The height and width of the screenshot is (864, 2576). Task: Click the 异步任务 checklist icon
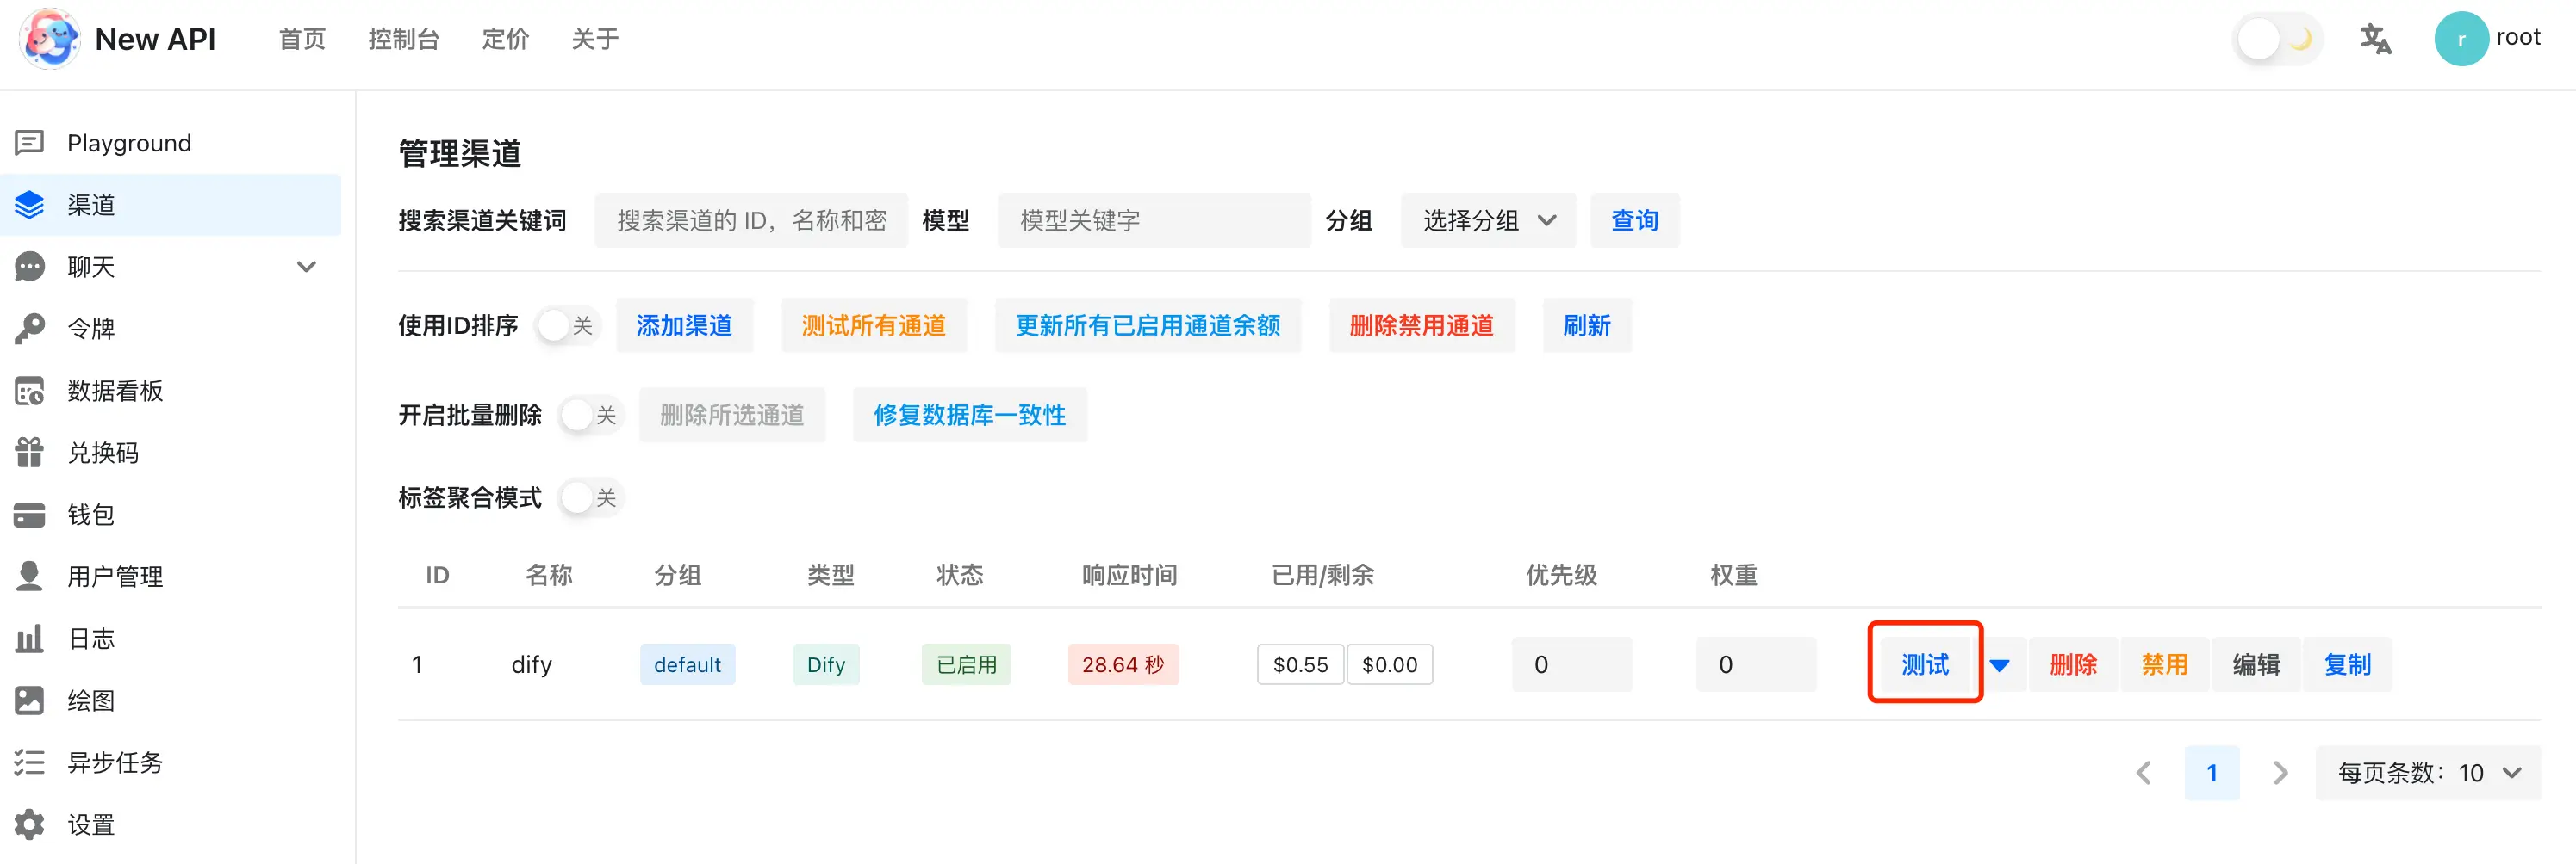click(30, 762)
